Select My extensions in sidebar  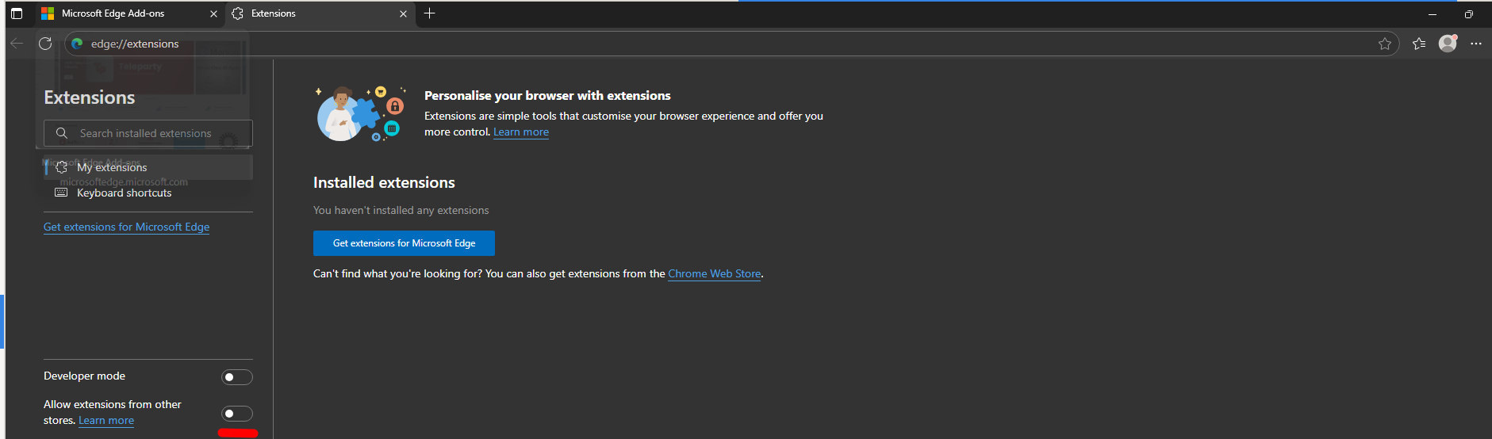tap(112, 167)
